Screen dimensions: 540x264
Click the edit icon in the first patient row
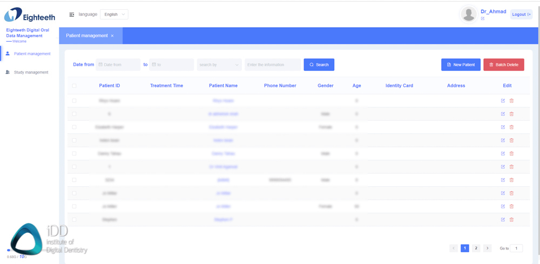point(503,101)
